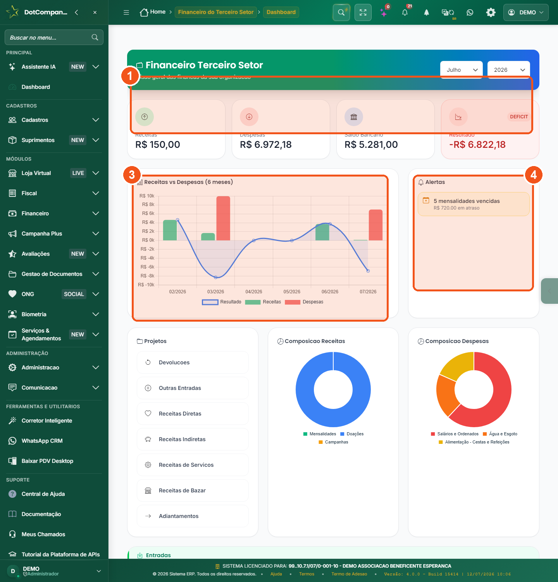
Task: Open the 5 mensalidades vencidas alert
Action: 474,204
